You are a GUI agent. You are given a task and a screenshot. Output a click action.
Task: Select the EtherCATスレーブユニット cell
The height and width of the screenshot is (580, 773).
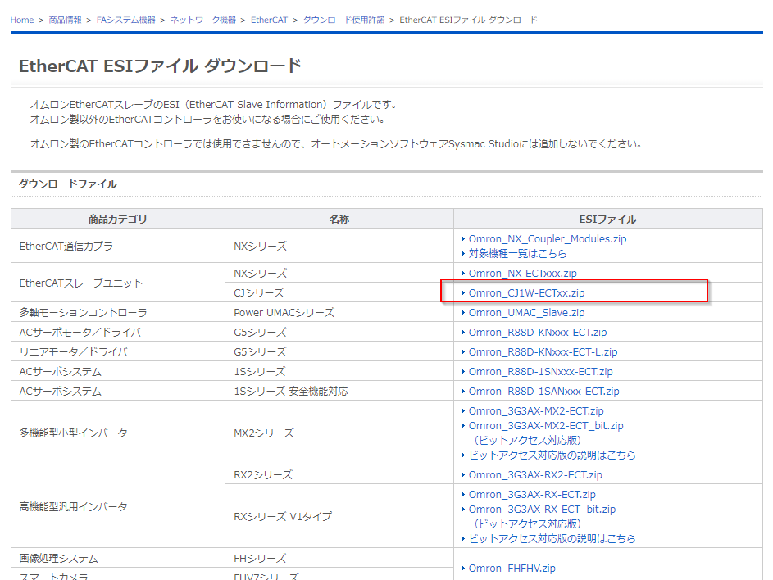point(118,283)
